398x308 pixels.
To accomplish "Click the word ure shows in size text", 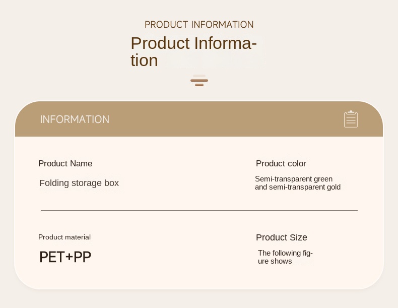I will coord(275,261).
